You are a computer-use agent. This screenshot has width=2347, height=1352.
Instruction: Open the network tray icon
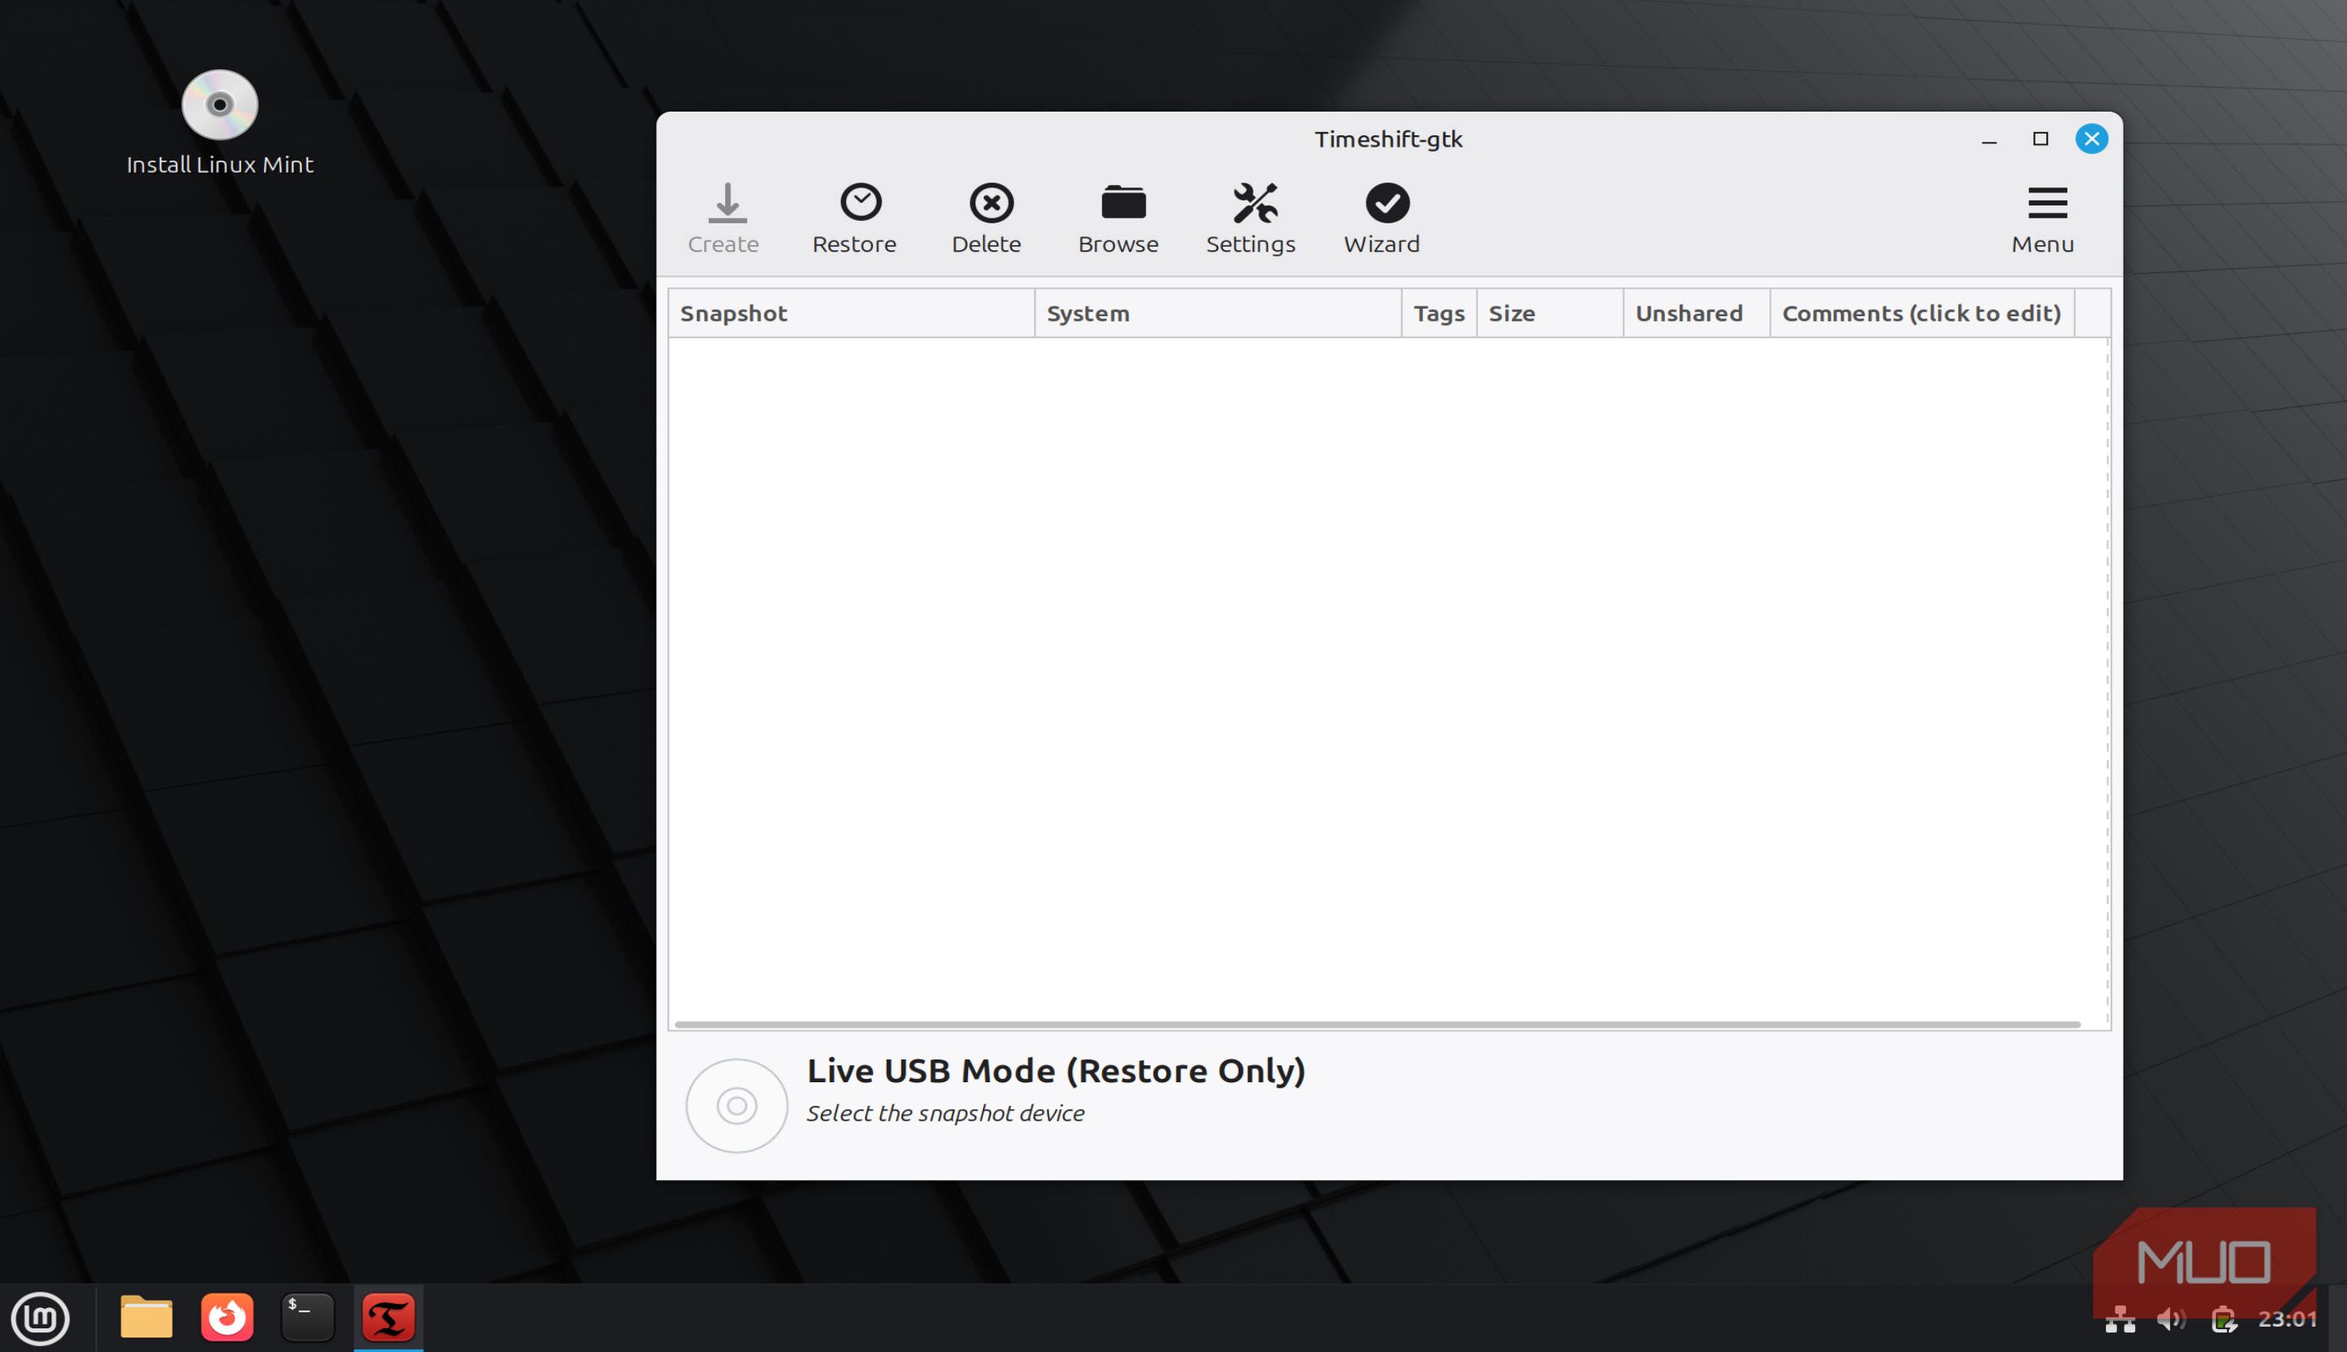click(x=2120, y=1319)
